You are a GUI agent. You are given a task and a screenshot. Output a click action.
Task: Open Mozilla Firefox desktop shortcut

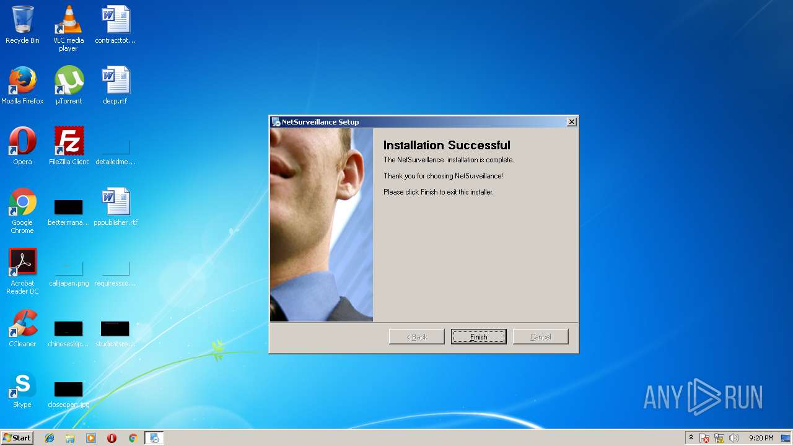click(x=22, y=85)
